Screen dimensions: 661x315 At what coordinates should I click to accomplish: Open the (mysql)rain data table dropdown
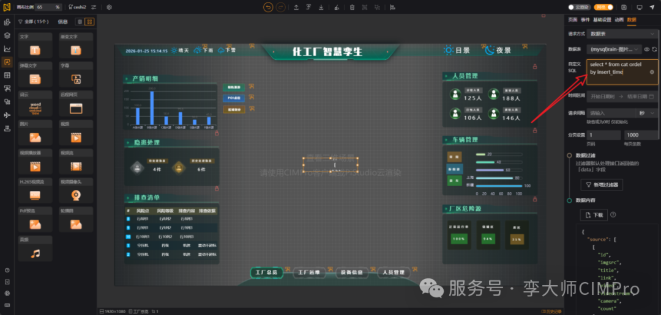(614, 49)
